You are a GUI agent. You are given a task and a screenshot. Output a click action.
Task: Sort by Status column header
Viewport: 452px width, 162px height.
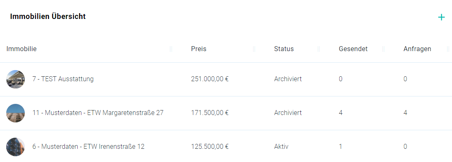tap(284, 49)
